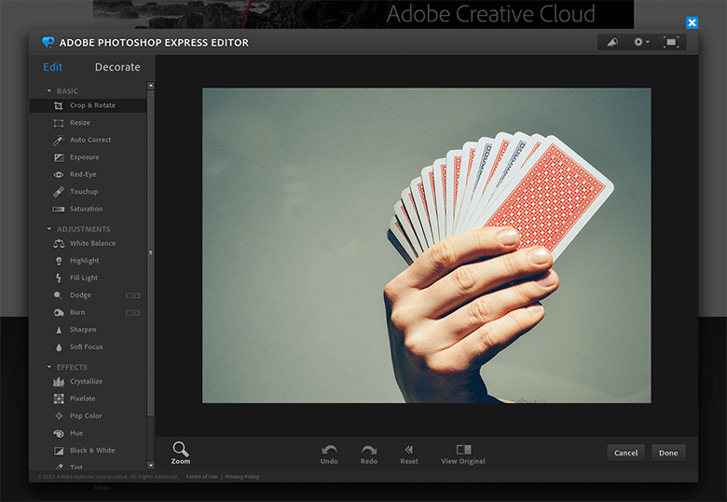Pick the Burn tool icon
The image size is (727, 502).
(59, 313)
